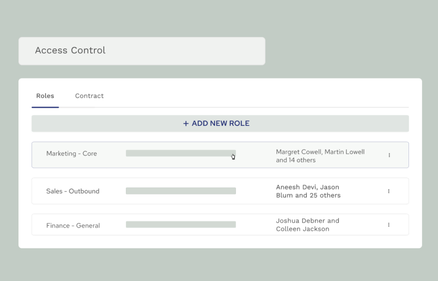This screenshot has width=438, height=281.
Task: Open the options menu for Finance - General
Action: click(x=389, y=224)
